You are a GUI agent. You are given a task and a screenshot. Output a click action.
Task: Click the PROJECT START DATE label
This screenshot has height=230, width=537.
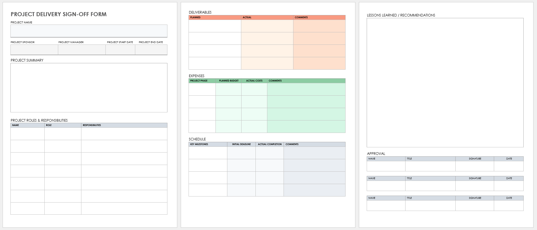(120, 42)
